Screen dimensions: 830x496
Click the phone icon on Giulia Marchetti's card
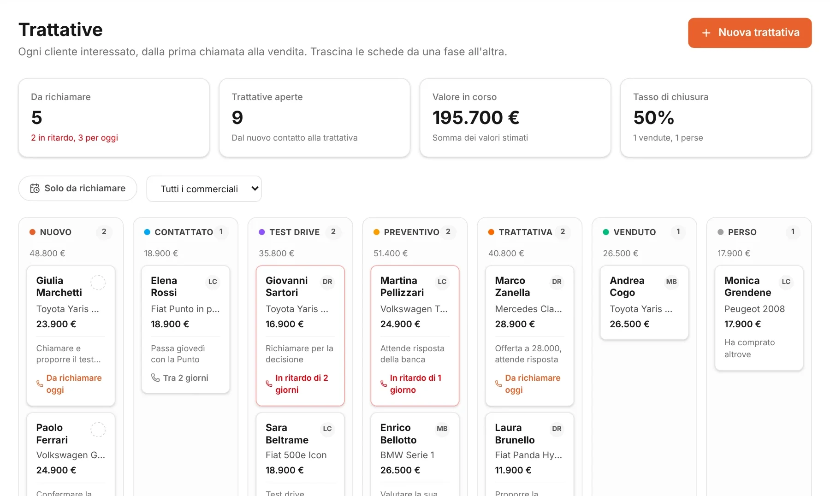40,384
